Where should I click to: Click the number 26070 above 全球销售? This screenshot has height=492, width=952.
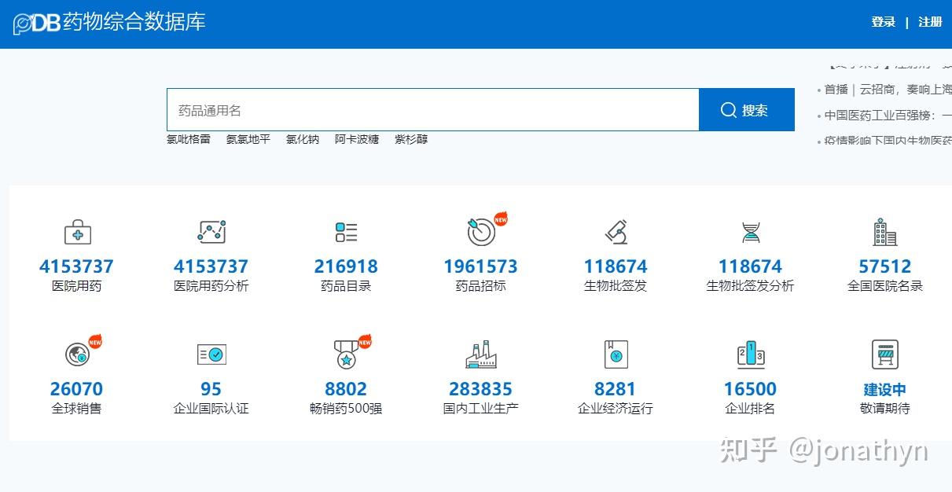pyautogui.click(x=77, y=389)
